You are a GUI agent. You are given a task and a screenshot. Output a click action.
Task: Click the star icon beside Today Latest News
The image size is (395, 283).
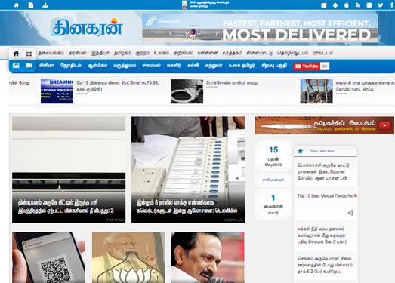301,151
